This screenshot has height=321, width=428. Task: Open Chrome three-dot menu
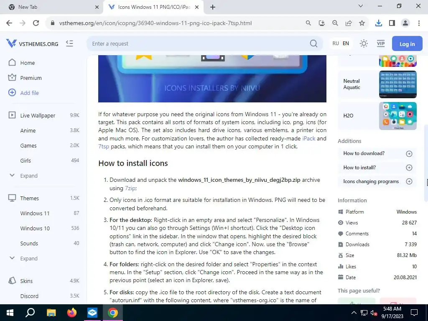pos(419,23)
